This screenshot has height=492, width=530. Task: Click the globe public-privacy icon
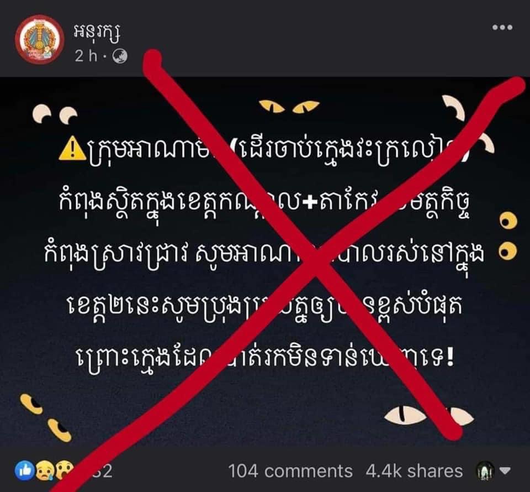[x=120, y=56]
